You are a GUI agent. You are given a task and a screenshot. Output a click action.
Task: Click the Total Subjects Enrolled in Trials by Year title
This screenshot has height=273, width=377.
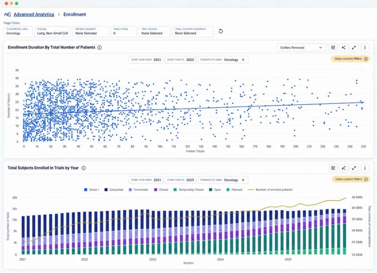43,168
